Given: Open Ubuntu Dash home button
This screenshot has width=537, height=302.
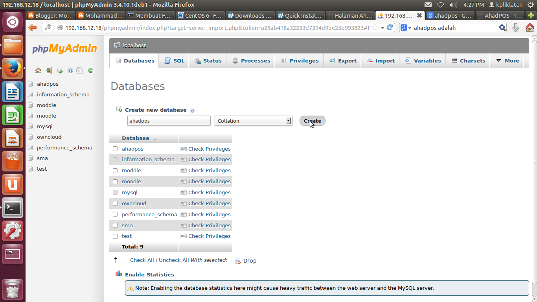Looking at the screenshot, I should pos(13,22).
